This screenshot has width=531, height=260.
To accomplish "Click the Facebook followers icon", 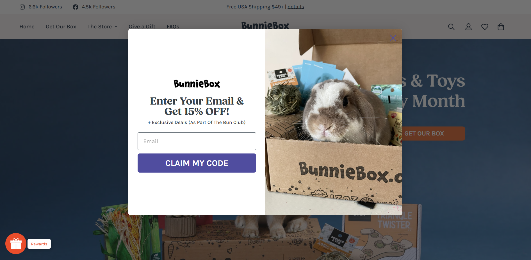I will click(x=76, y=7).
